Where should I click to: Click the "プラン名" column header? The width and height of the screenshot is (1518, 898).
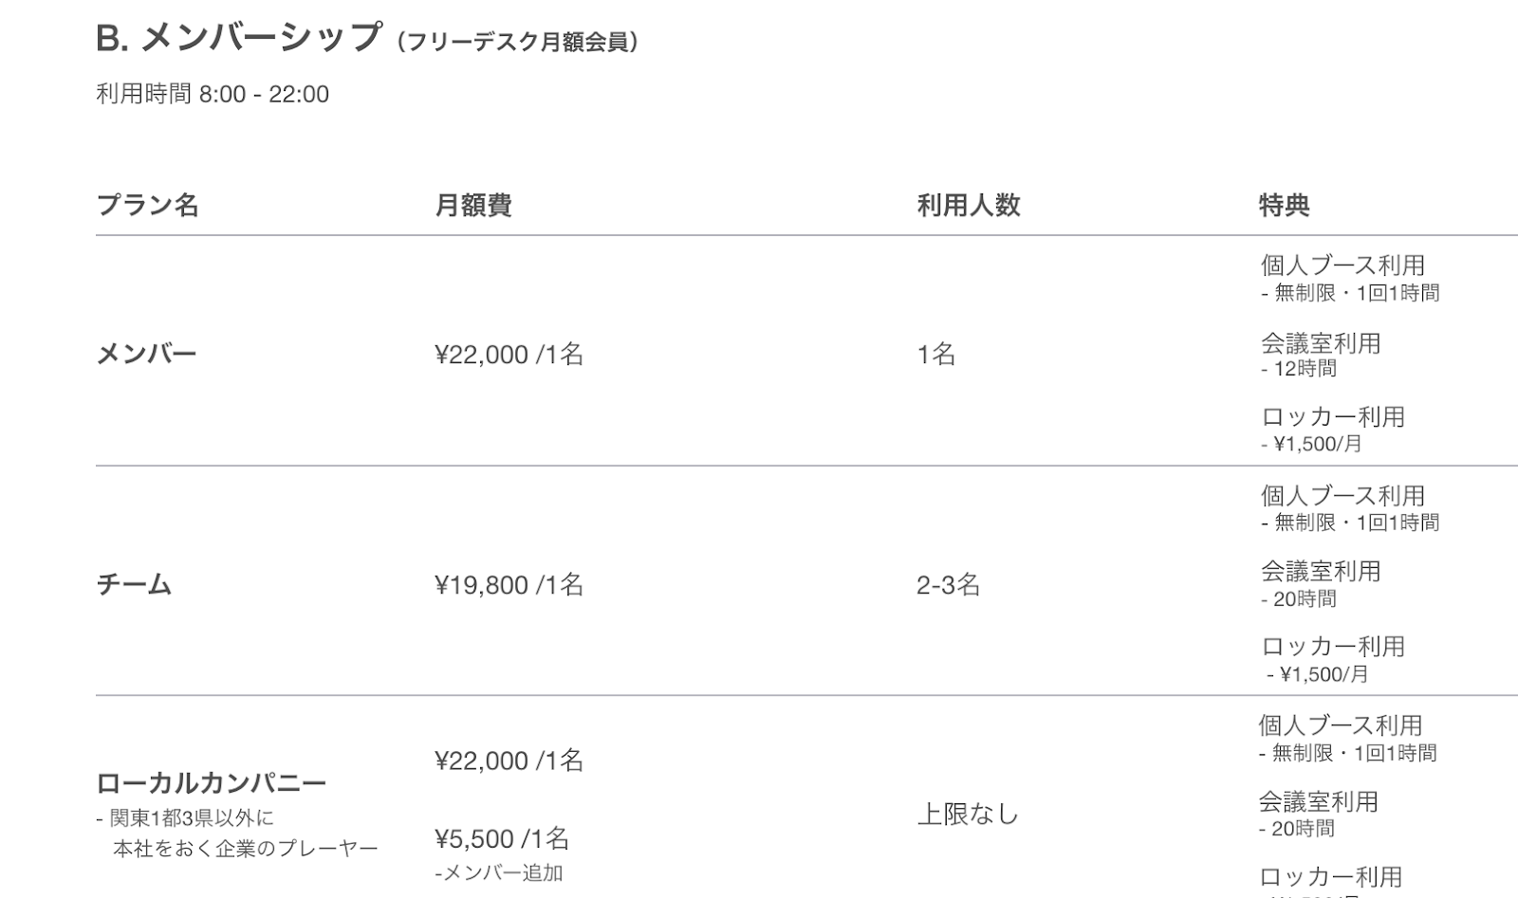[x=147, y=205]
